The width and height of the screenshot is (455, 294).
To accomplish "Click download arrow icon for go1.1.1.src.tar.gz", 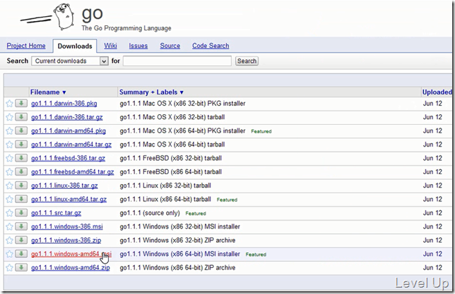I will (21, 213).
